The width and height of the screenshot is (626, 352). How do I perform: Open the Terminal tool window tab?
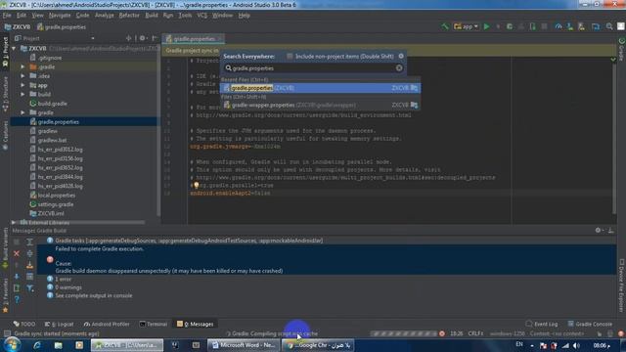(153, 324)
